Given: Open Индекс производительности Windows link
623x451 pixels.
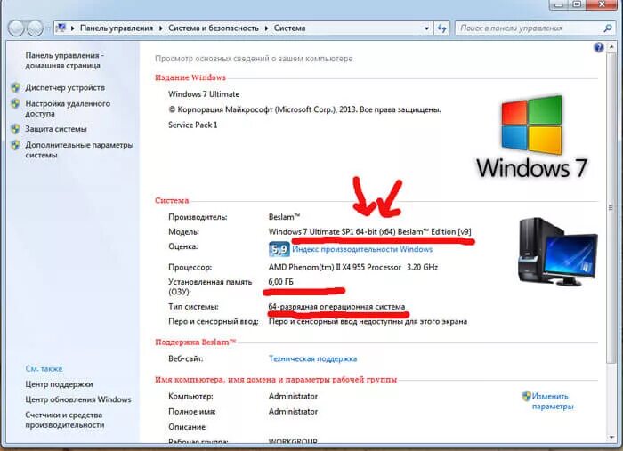Looking at the screenshot, I should coord(362,249).
